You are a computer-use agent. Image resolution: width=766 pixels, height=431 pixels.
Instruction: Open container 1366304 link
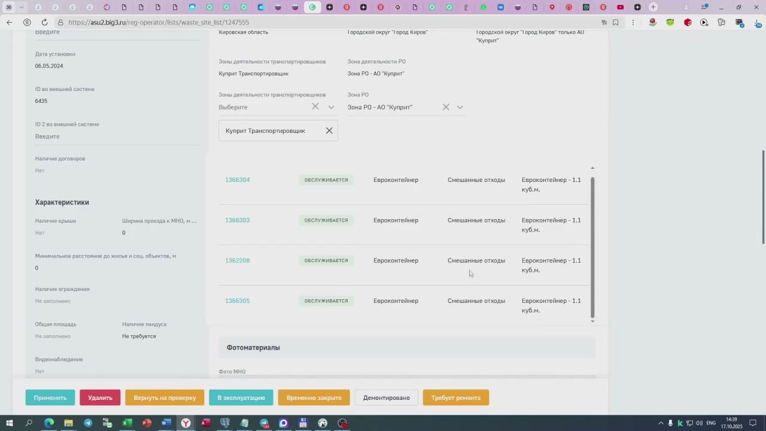[x=237, y=180]
